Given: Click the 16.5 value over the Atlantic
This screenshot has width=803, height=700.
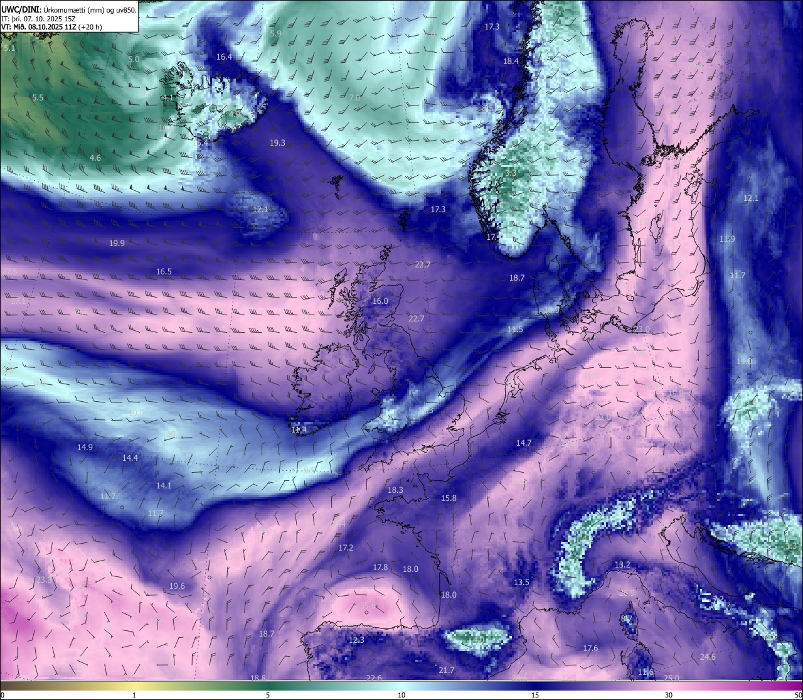Looking at the screenshot, I should click(x=164, y=271).
